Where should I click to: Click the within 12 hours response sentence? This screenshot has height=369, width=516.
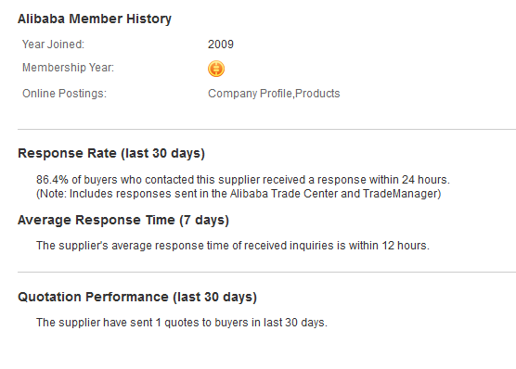coord(233,246)
